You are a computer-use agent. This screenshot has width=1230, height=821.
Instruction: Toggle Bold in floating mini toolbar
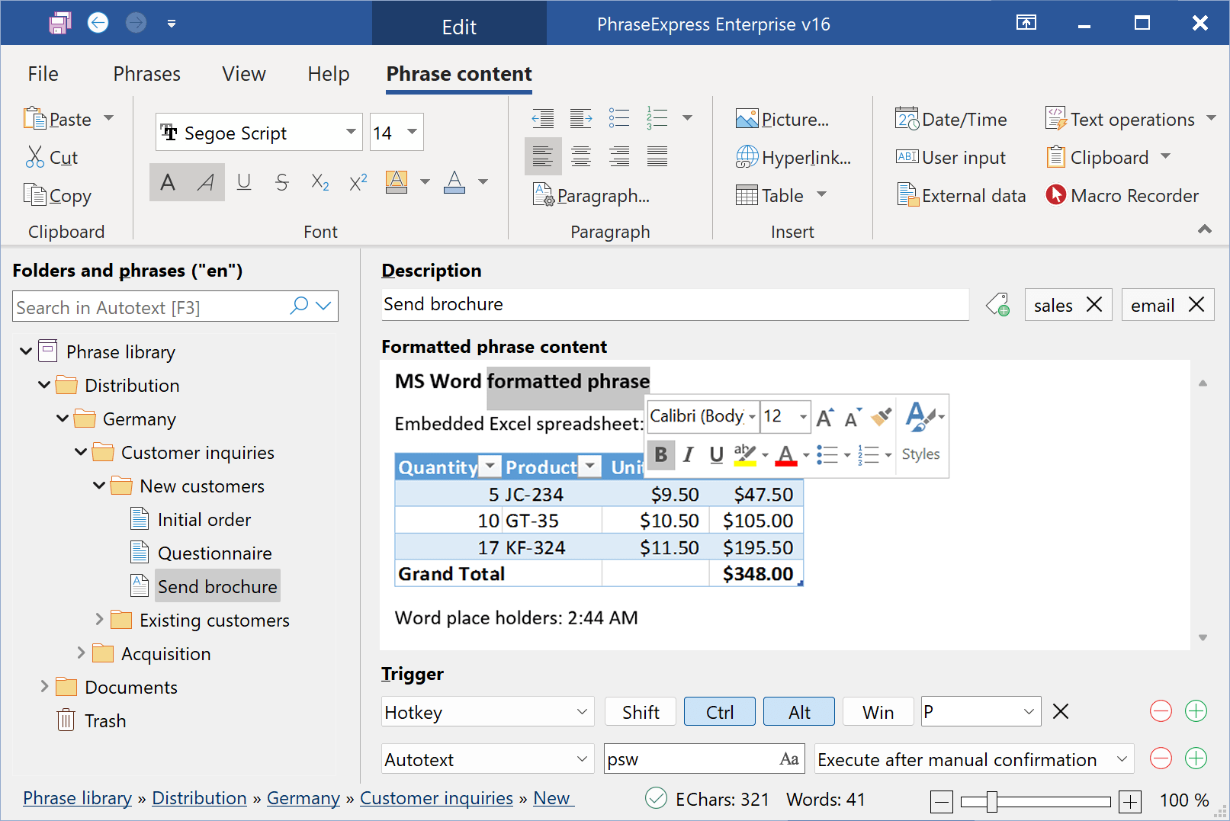(x=661, y=455)
